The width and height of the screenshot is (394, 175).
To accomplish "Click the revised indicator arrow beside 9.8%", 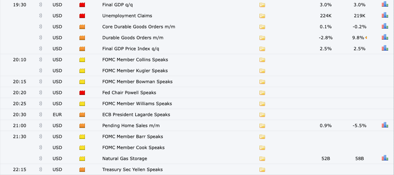I will pos(366,38).
